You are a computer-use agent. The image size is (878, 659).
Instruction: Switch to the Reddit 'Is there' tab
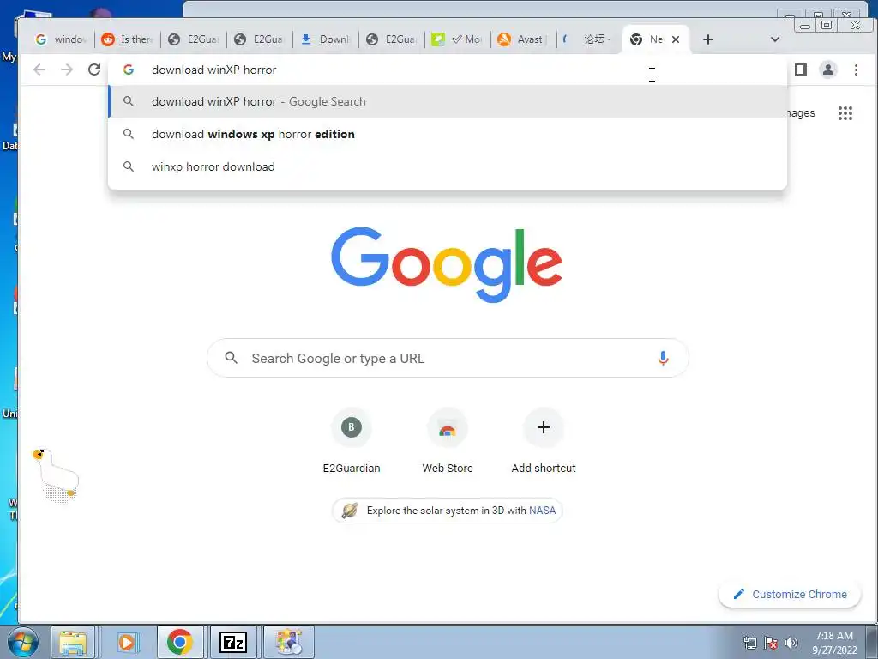(x=127, y=39)
